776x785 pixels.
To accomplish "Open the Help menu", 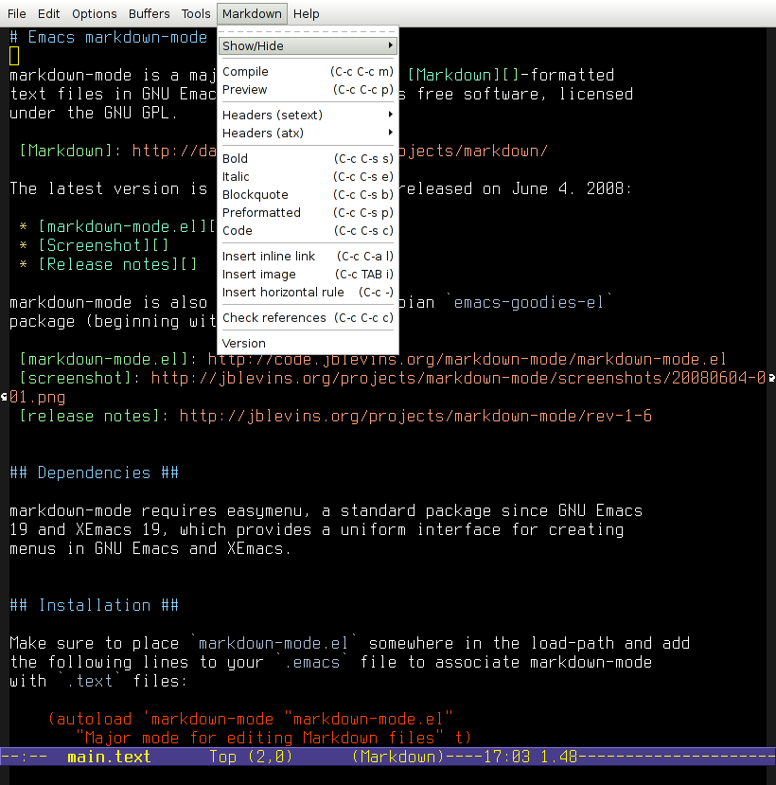I will click(x=307, y=13).
